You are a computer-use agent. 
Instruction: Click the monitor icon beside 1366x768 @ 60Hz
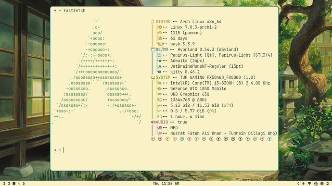click(160, 100)
